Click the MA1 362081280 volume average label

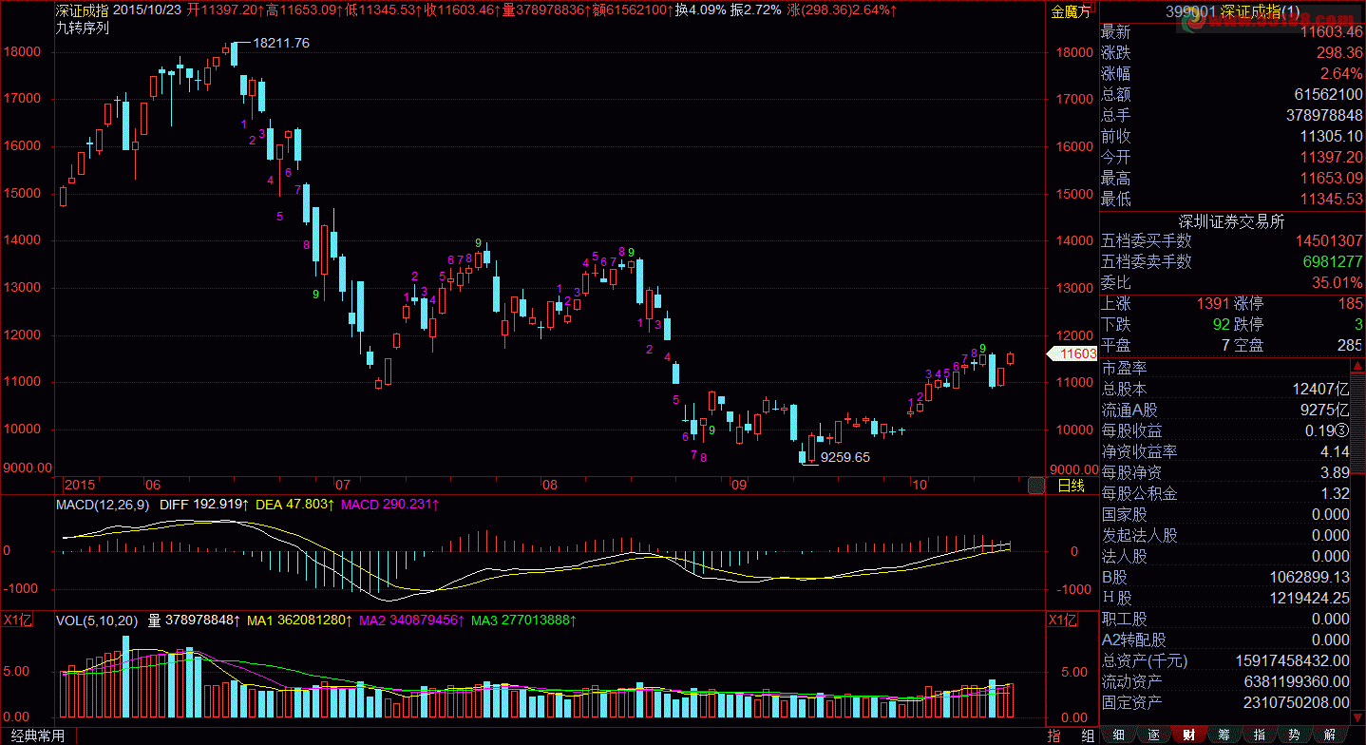click(x=298, y=621)
